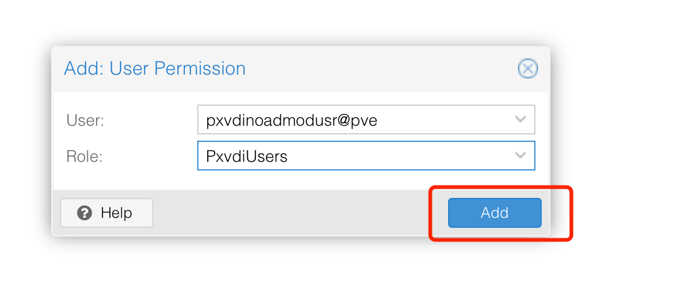Click the white Add label text on the button
Image resolution: width=689 pixels, height=300 pixels.
coord(494,213)
